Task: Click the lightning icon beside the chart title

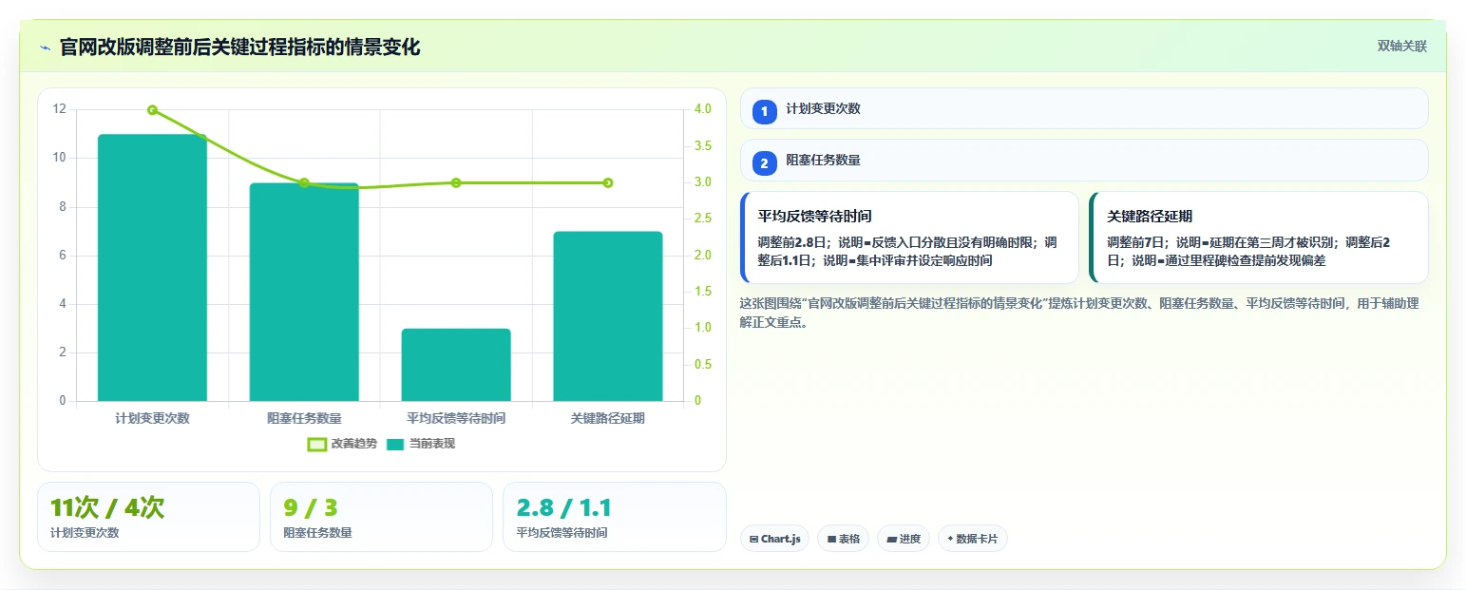Action: (x=45, y=48)
